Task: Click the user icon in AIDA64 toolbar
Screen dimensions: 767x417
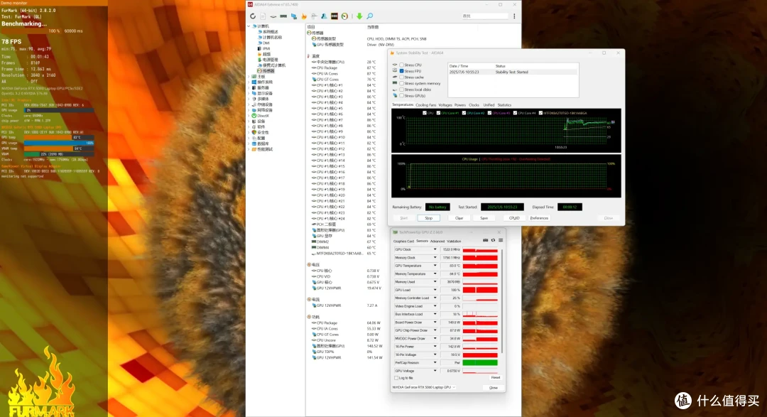Action: coord(324,16)
